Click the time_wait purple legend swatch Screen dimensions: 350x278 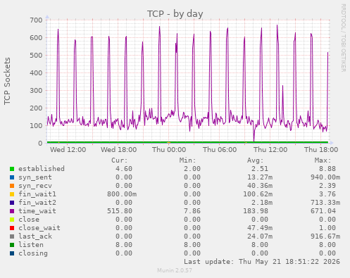[x=12, y=211]
